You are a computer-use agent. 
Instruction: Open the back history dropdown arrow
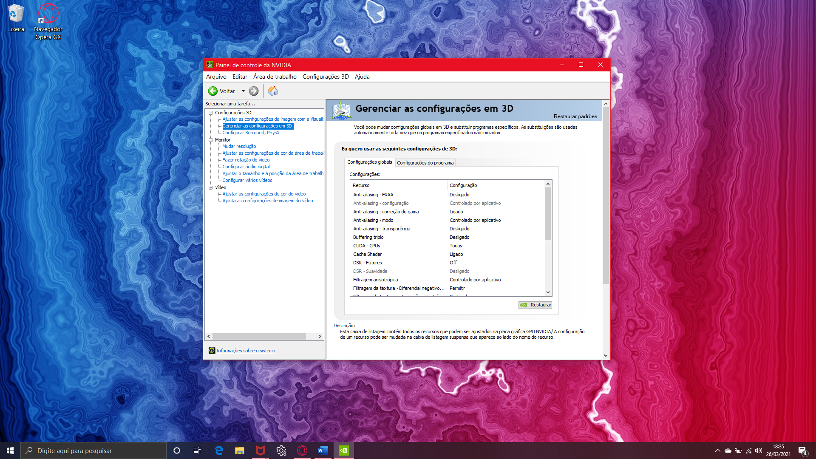[243, 91]
